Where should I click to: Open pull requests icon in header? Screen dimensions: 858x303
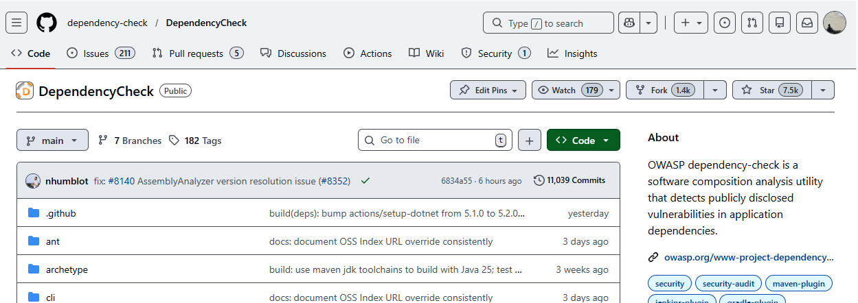pos(752,23)
